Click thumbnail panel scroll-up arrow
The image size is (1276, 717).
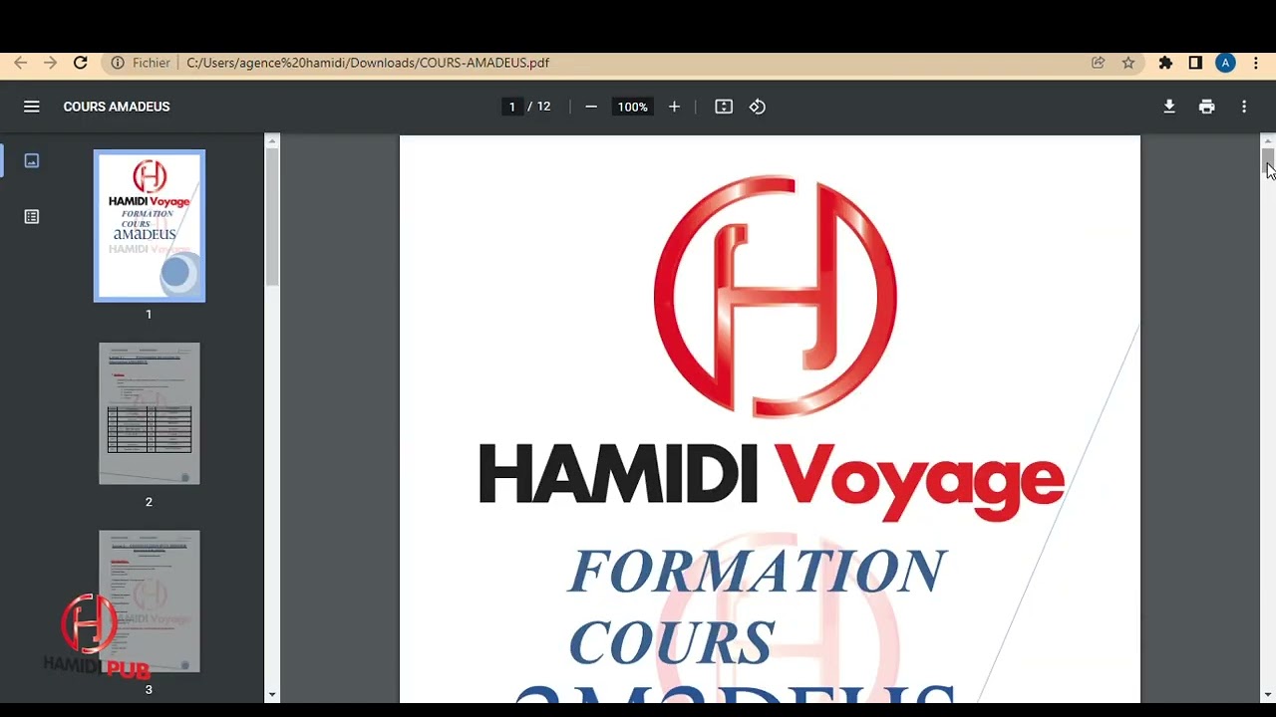point(272,141)
